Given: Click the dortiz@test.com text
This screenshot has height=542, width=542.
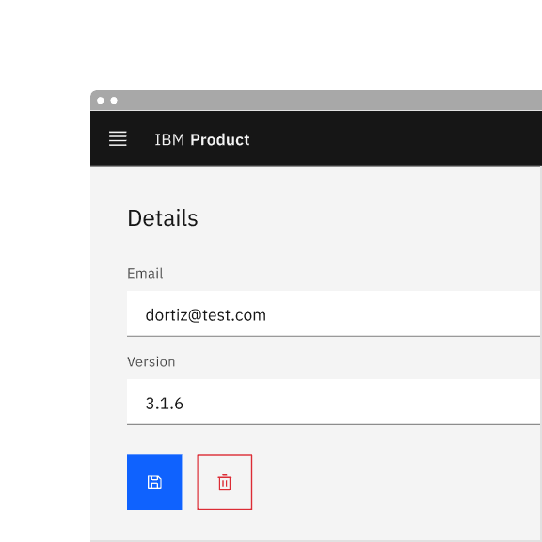Looking at the screenshot, I should click(x=206, y=315).
